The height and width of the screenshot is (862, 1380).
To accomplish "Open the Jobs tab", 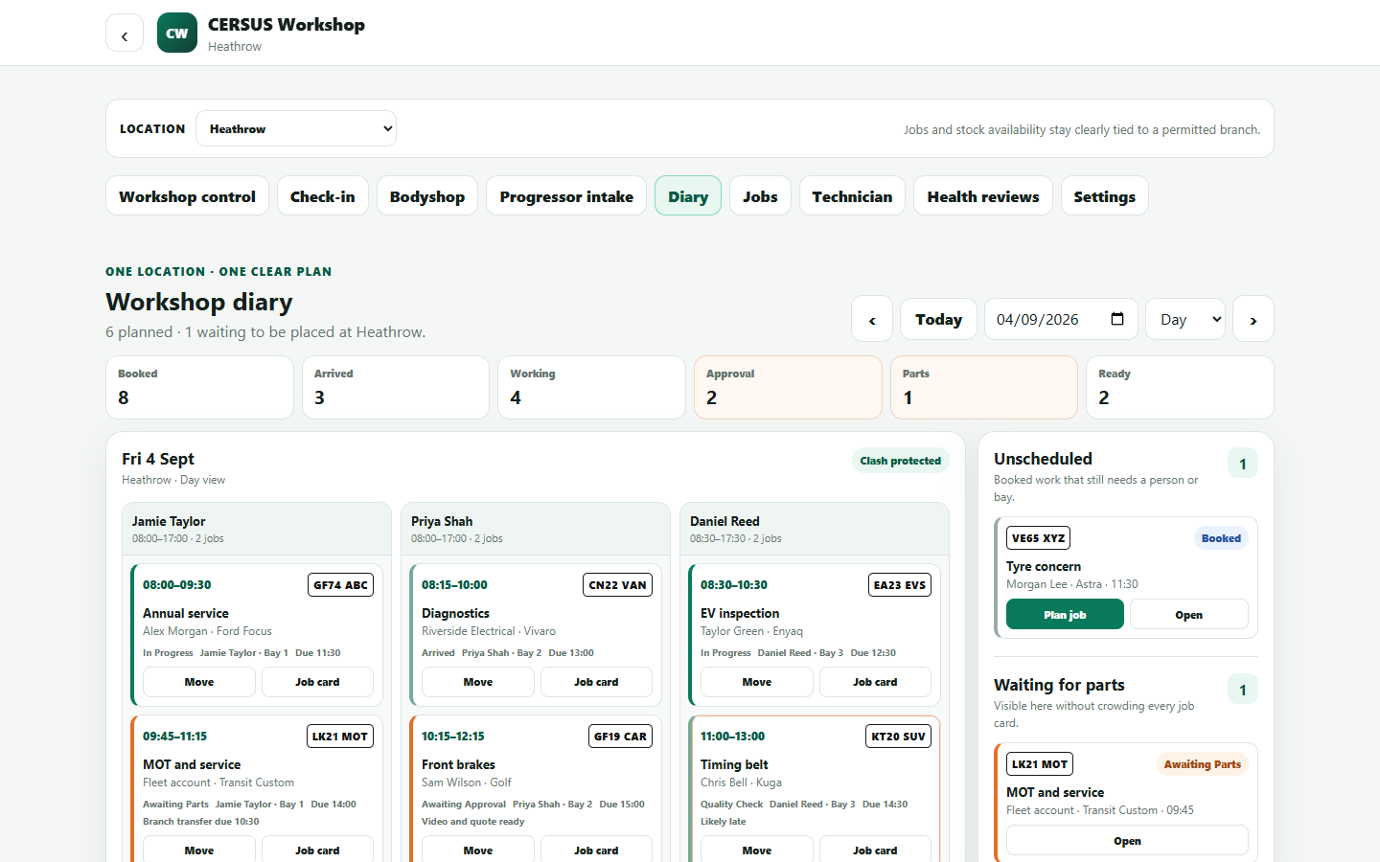I will [x=760, y=195].
